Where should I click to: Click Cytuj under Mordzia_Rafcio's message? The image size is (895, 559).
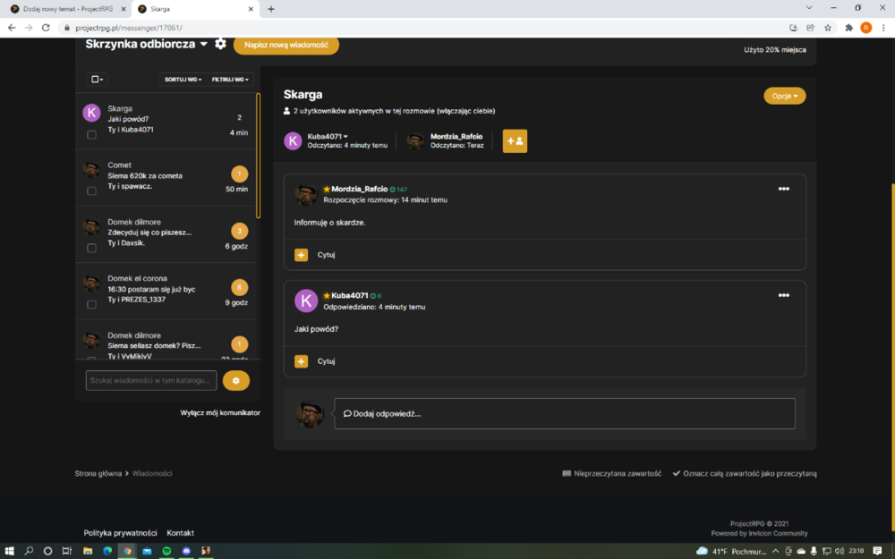point(326,255)
